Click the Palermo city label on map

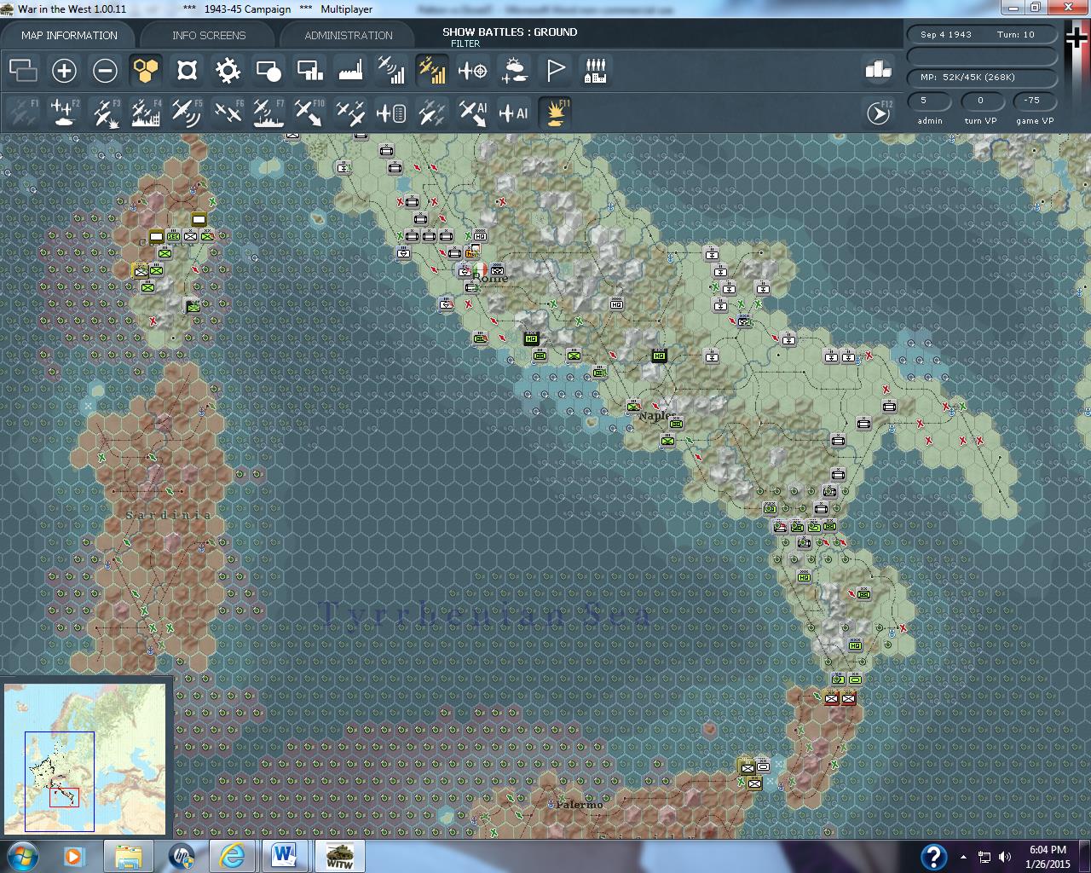pos(580,804)
